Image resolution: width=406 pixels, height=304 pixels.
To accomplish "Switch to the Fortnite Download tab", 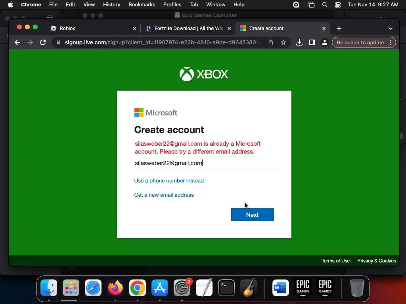I will point(186,28).
